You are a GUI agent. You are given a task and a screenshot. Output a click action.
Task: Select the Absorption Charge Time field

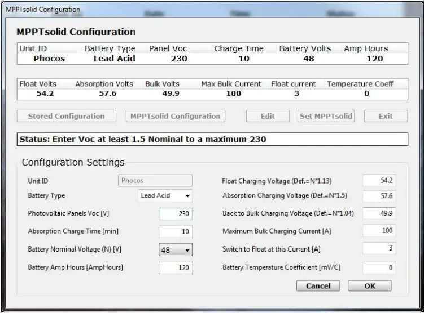[x=176, y=231]
